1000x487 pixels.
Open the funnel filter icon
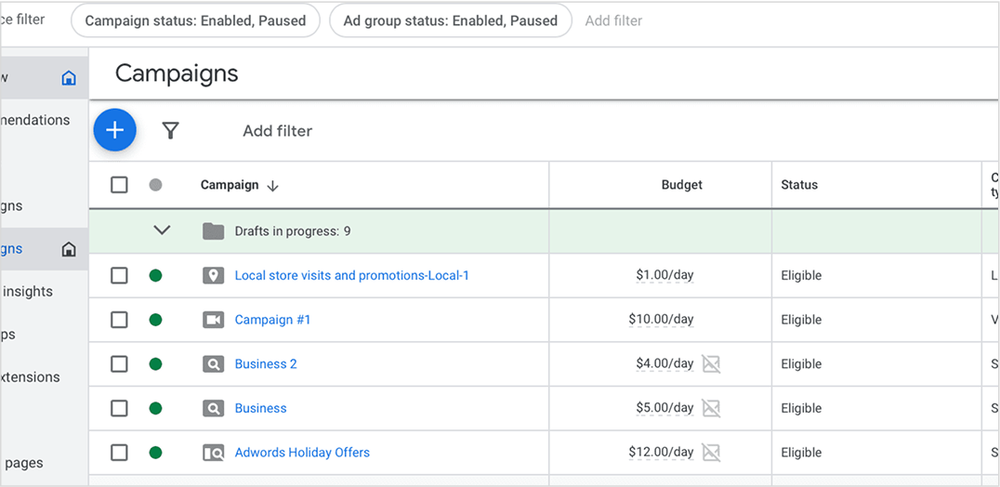170,131
